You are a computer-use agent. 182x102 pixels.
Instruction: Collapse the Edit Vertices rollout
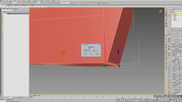point(177,42)
